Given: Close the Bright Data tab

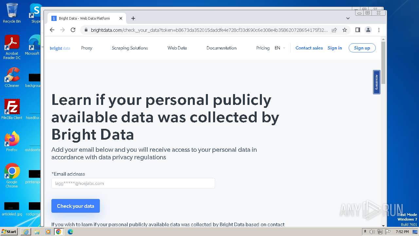Looking at the screenshot, I should [x=121, y=18].
